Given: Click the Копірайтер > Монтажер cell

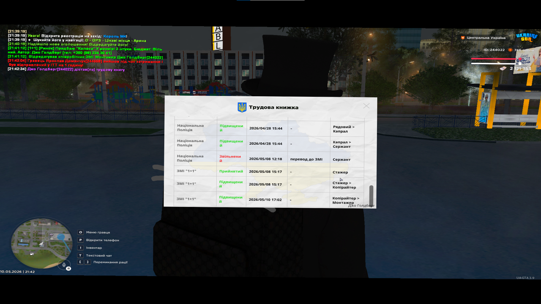Looking at the screenshot, I should (346, 200).
